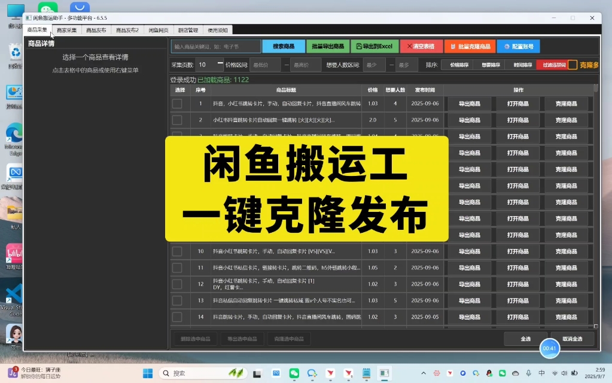Check the checkbox for row 10
Screen dimensions: 612x383
tap(177, 251)
